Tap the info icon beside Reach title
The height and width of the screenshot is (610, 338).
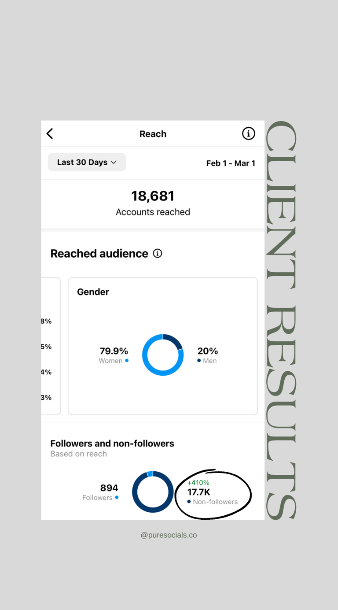click(248, 133)
